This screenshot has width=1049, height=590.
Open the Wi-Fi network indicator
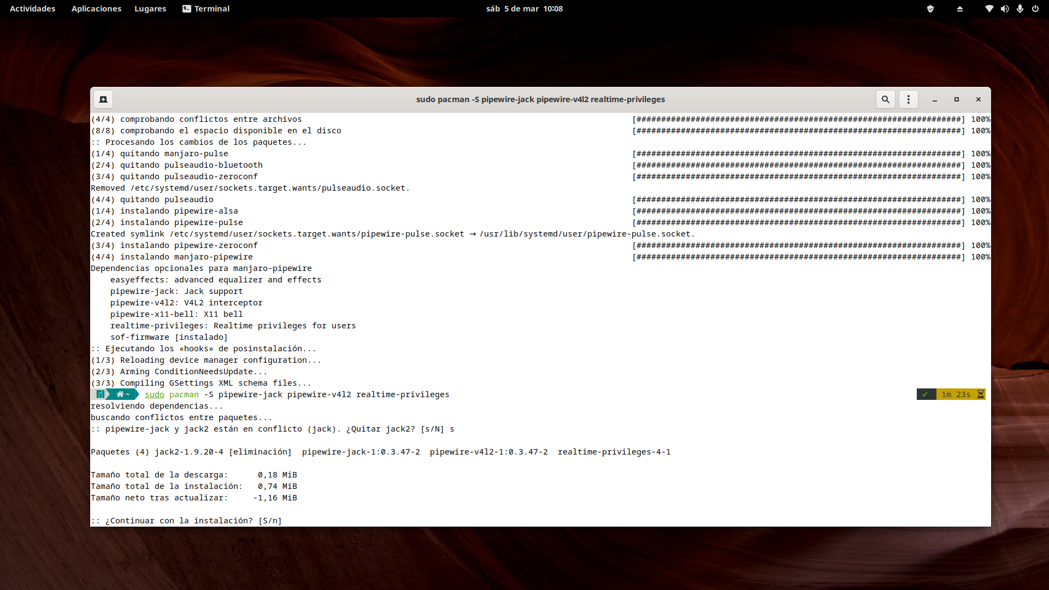[989, 9]
